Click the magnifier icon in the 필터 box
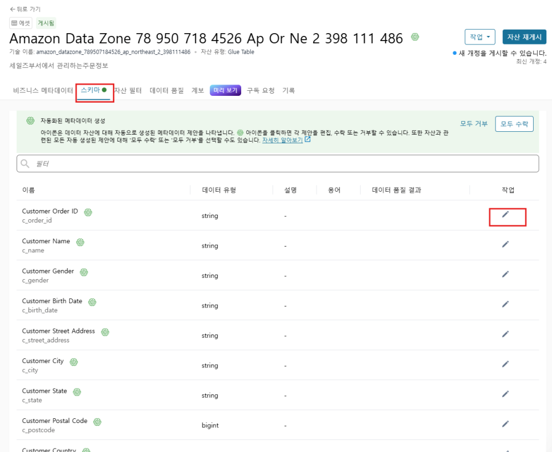 pos(25,163)
